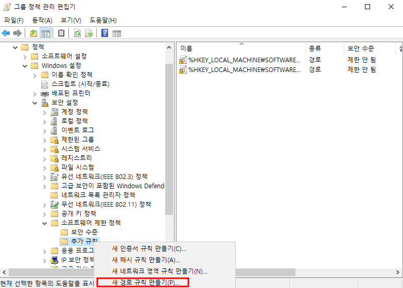This screenshot has height=288, width=403.
Task: Click the Back arrow toolbar icon
Action: coord(6,33)
